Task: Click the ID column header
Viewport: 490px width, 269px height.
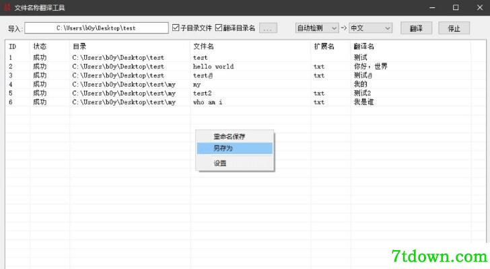Action: pos(13,46)
